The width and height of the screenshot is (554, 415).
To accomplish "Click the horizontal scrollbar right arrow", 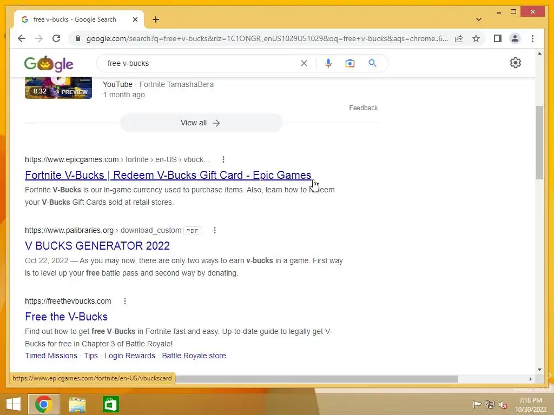I will coord(530,379).
